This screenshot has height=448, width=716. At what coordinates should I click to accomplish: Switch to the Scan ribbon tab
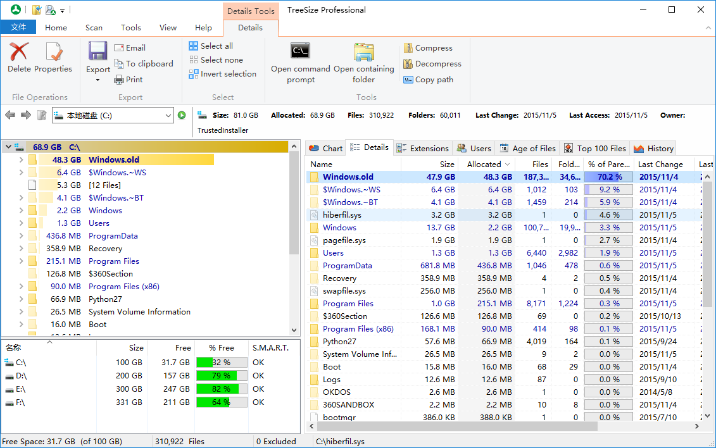pos(94,27)
